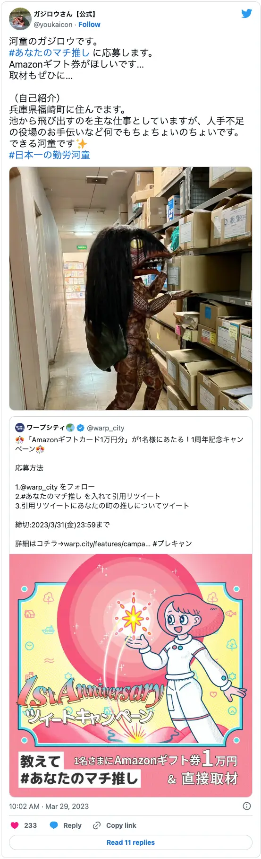Click the verified badge next to ワープシティ

80,428
